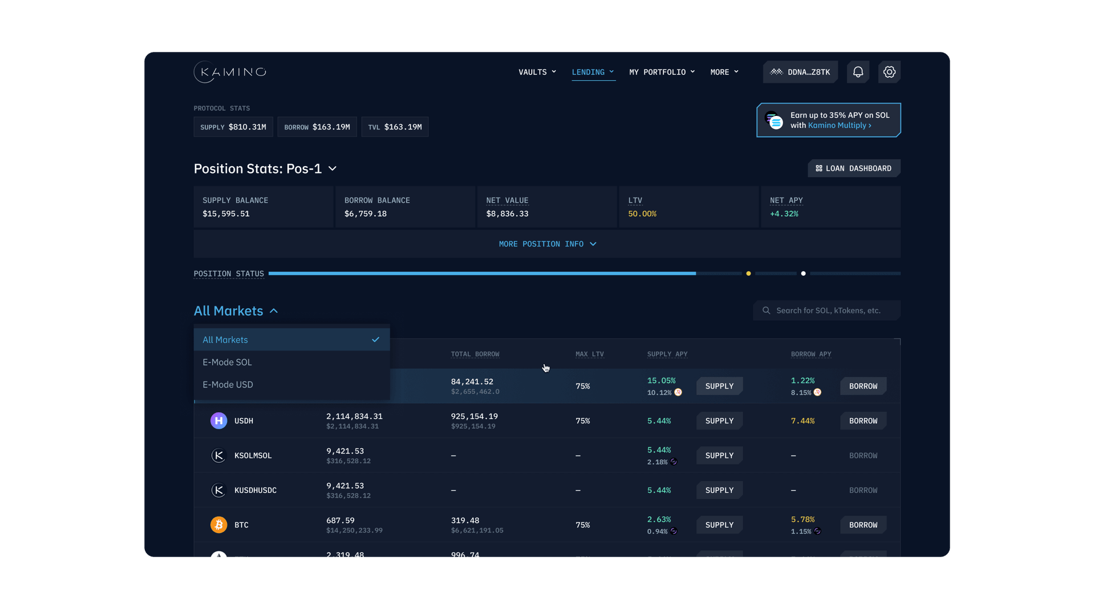Expand More Position Info
1095x609 pixels.
coord(547,244)
